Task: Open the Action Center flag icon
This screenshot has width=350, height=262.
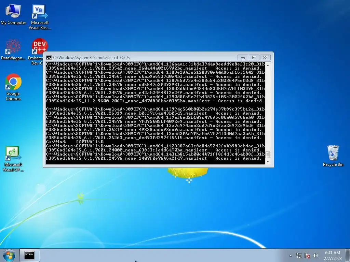Action: (x=307, y=256)
